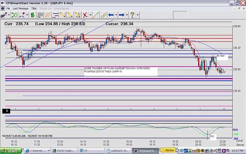Viewport: 246px width, 154px height.
Task: Expand the left arrow dropdown
Action: tap(116, 15)
